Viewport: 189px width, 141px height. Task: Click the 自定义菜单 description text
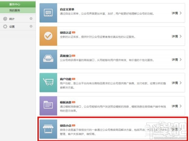107,14
